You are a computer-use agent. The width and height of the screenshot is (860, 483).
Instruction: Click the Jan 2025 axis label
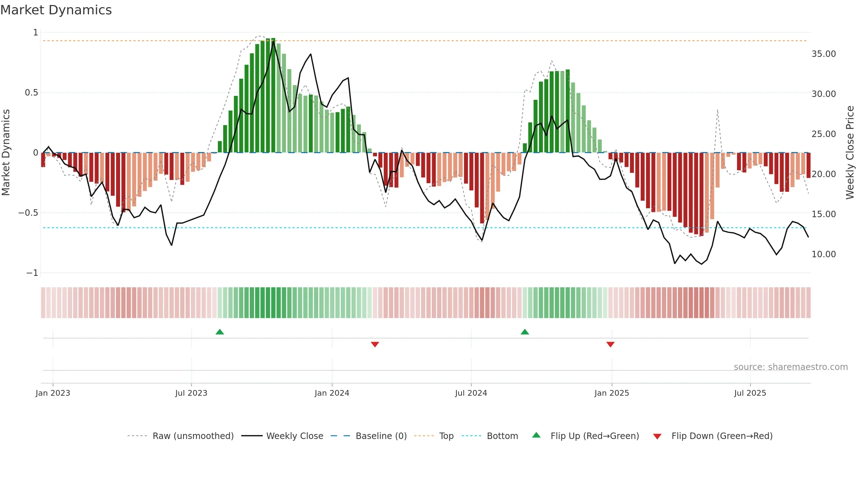(612, 393)
